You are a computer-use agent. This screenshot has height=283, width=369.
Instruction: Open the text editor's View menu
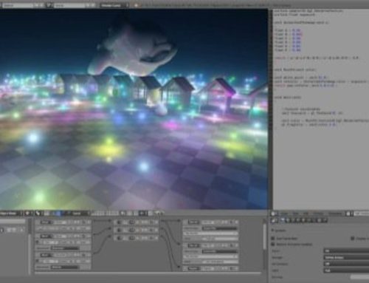coord(284,214)
